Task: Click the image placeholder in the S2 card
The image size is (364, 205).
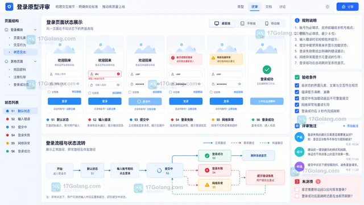Action: [105, 48]
